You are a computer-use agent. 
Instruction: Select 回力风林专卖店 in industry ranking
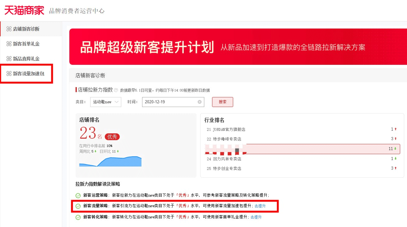pos(227,159)
